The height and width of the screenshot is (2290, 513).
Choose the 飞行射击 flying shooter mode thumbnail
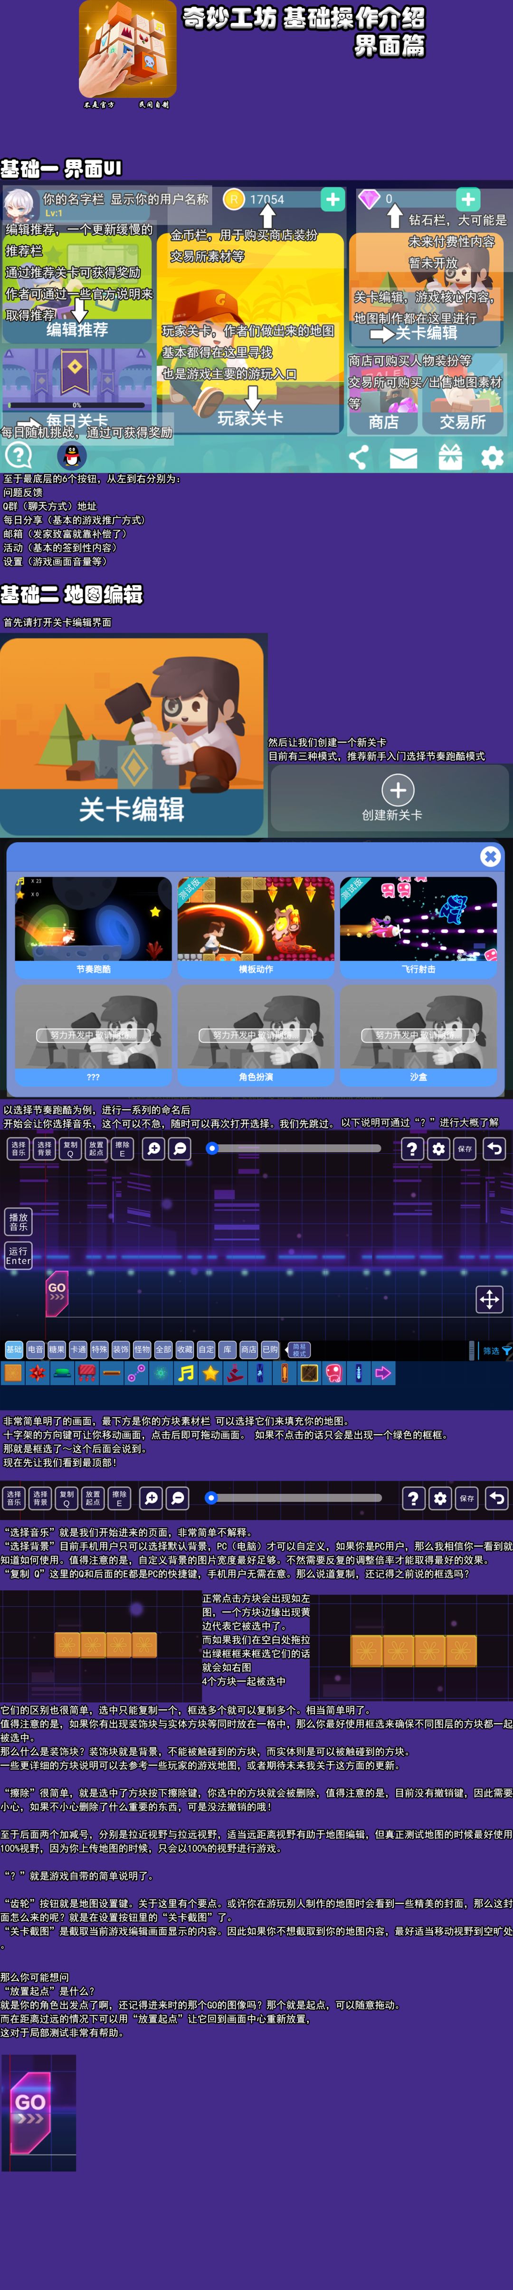[x=418, y=927]
